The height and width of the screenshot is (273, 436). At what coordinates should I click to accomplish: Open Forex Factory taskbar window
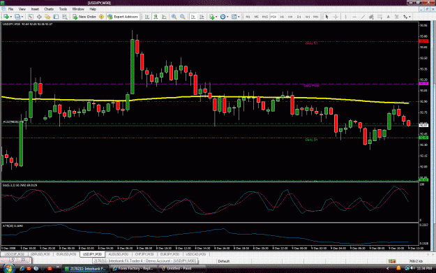[x=133, y=269]
